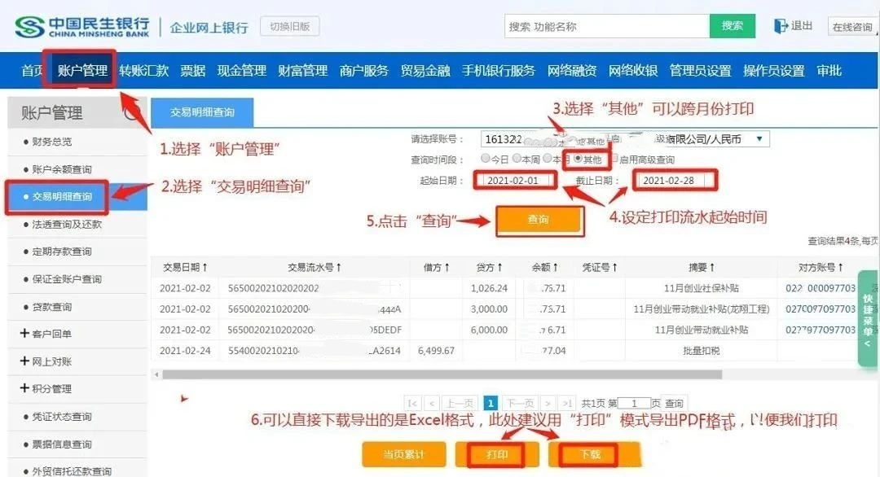Open the 操作员设置 nav menu
Image resolution: width=880 pixels, height=477 pixels.
click(x=774, y=71)
